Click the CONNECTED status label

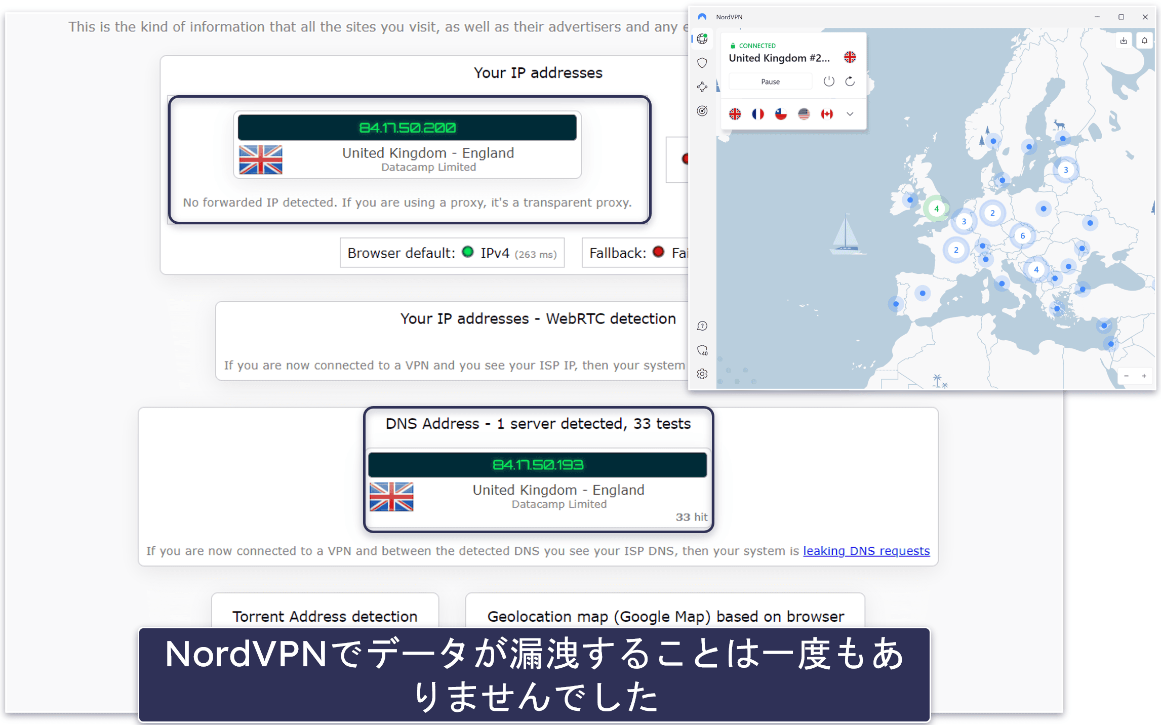pos(757,46)
